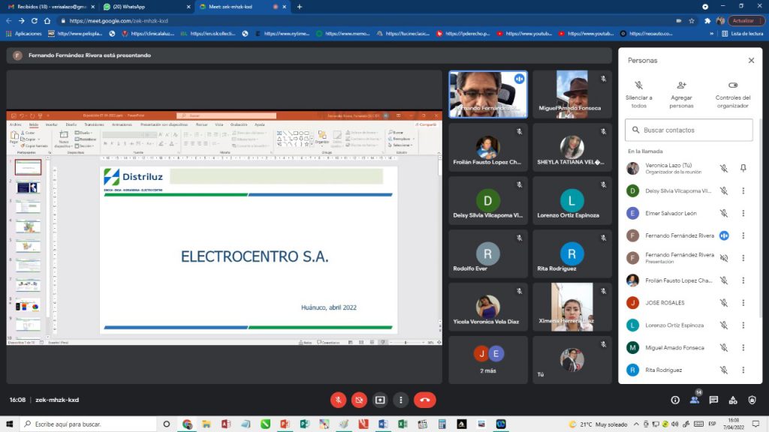Click the present screen button

[381, 400]
